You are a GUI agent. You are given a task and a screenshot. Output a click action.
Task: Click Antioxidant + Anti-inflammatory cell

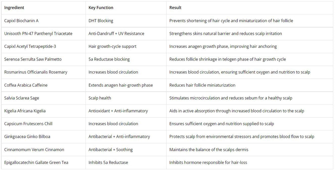click(126, 111)
